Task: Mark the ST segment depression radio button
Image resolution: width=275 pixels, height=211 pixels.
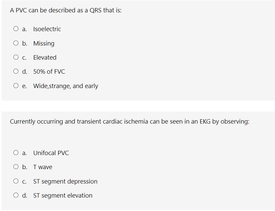Action: point(16,182)
